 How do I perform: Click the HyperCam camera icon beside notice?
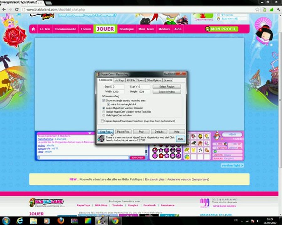pos(101,139)
